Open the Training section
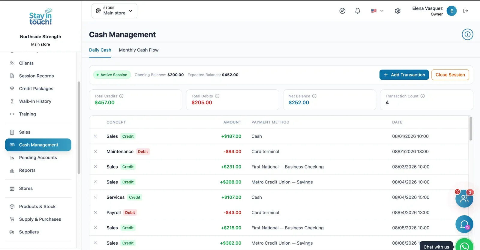480x250 pixels. (x=38, y=114)
